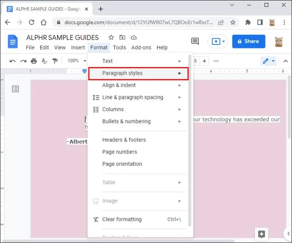Open the browser extensions puzzle icon
This screenshot has width=292, height=243.
point(248,22)
